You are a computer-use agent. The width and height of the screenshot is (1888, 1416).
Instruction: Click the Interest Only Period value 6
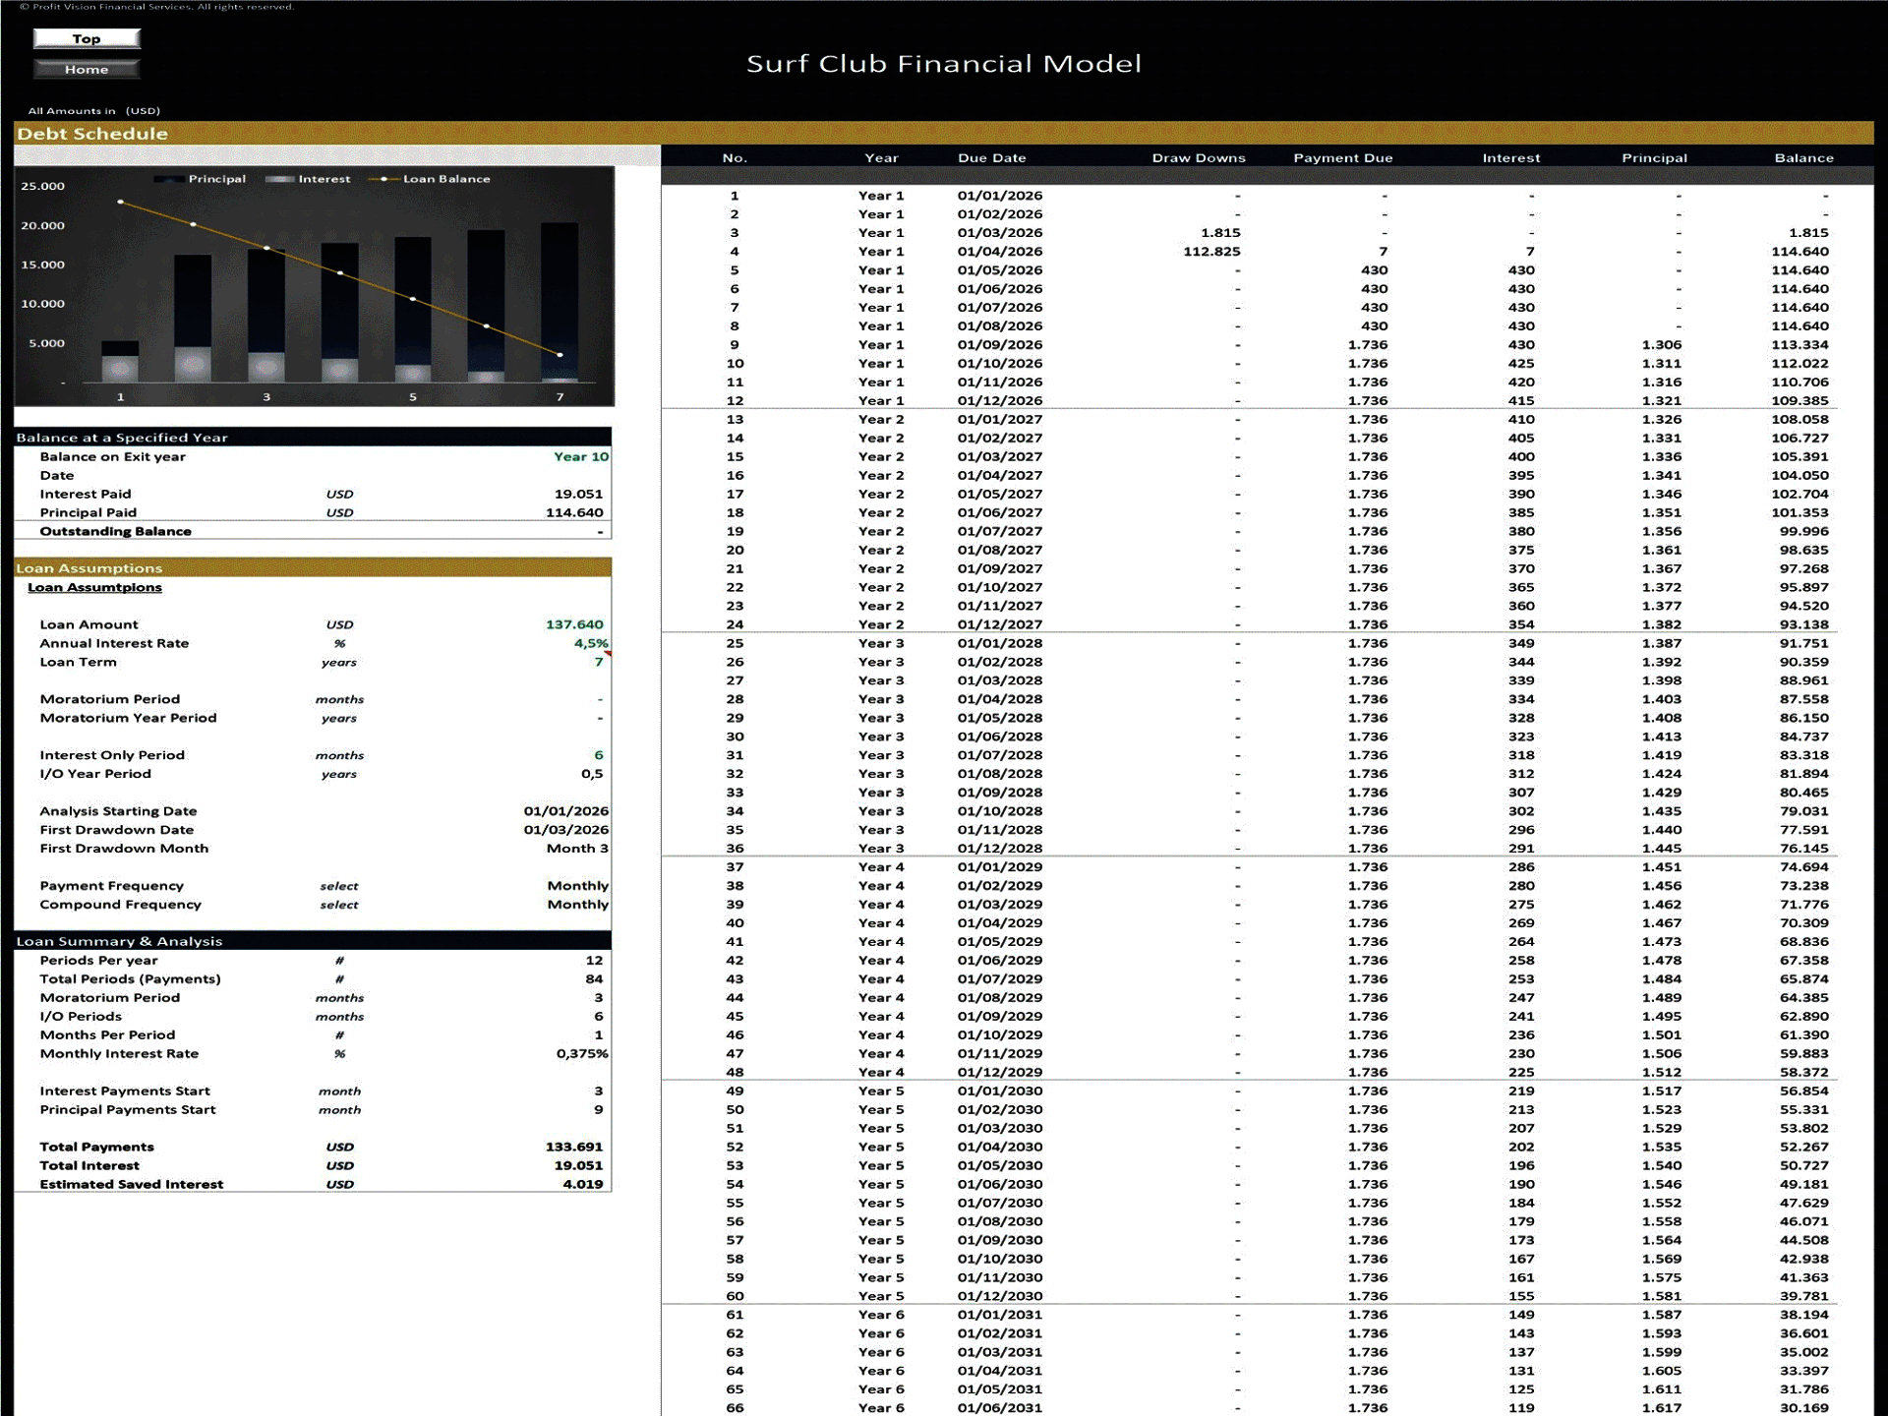pos(598,755)
